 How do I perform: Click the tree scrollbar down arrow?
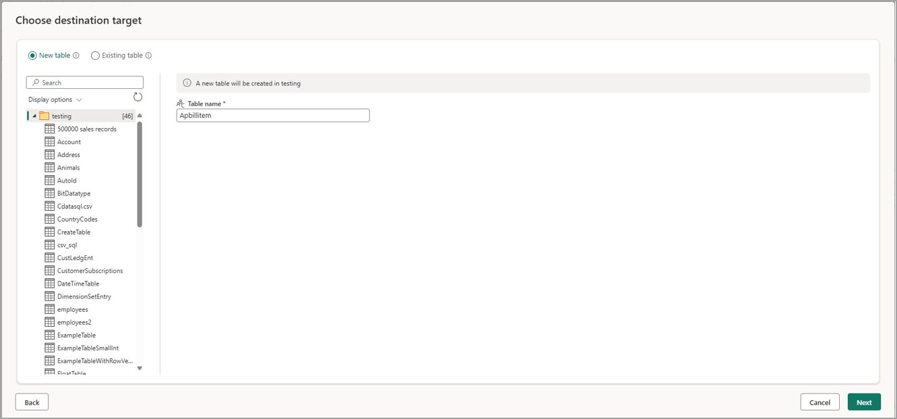(140, 368)
